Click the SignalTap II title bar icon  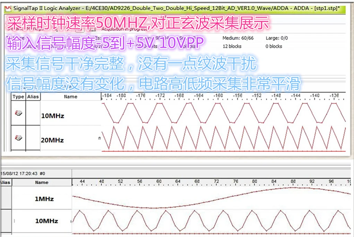(x=8, y=9)
